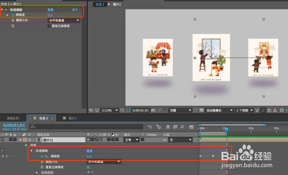288x175 pixels.
Task: Collapse layer 图片1 twirl arrow
Action: (x=20, y=140)
